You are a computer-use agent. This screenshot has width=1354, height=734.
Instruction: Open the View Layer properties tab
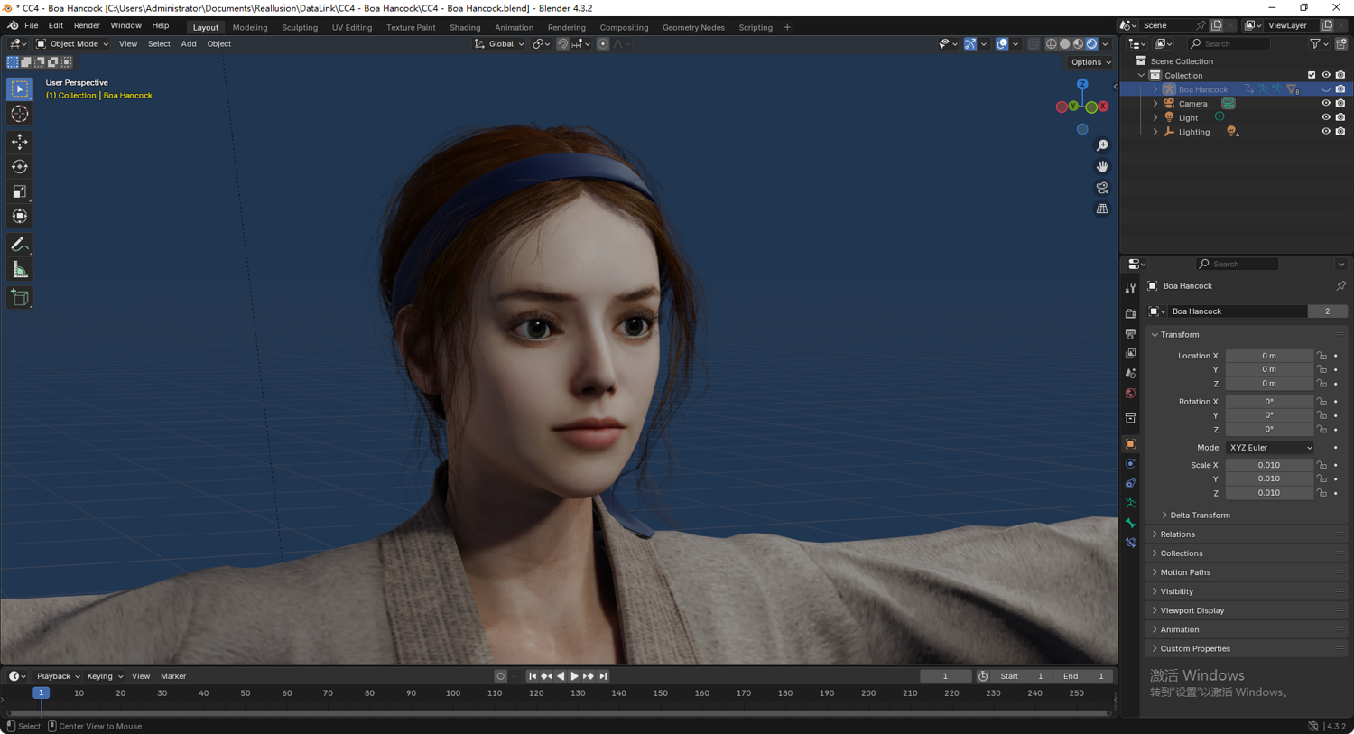click(x=1130, y=354)
